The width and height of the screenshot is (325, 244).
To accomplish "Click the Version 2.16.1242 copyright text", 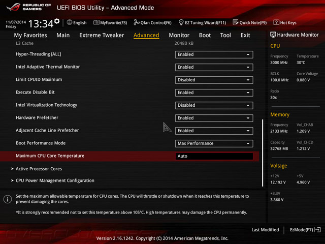I will click(x=162, y=238).
